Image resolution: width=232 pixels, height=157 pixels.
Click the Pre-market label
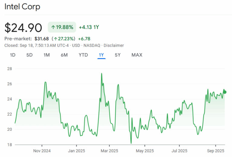(x=18, y=39)
